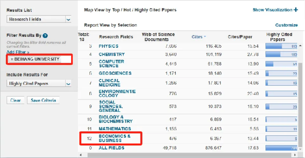Screen dimensions: 305x158
Task: Open ECONOMICS & BUSINESS field
Action: pyautogui.click(x=114, y=138)
